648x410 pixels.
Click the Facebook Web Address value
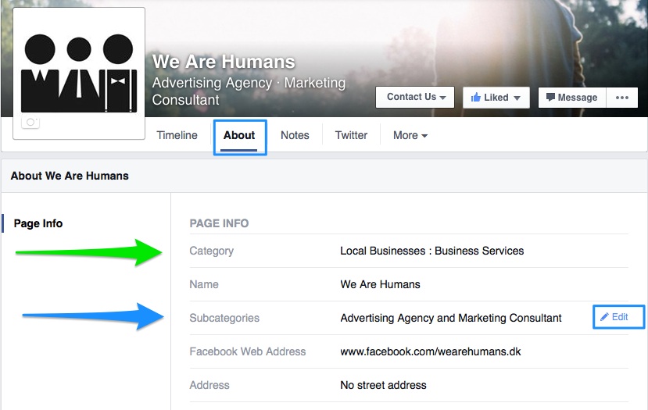coord(431,351)
